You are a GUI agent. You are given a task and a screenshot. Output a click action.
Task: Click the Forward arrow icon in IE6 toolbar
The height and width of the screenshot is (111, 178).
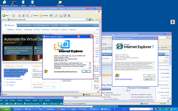(x=13, y=16)
